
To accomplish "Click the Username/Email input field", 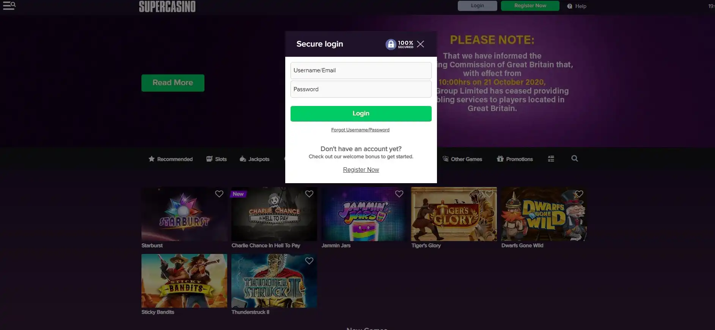I will coord(361,70).
